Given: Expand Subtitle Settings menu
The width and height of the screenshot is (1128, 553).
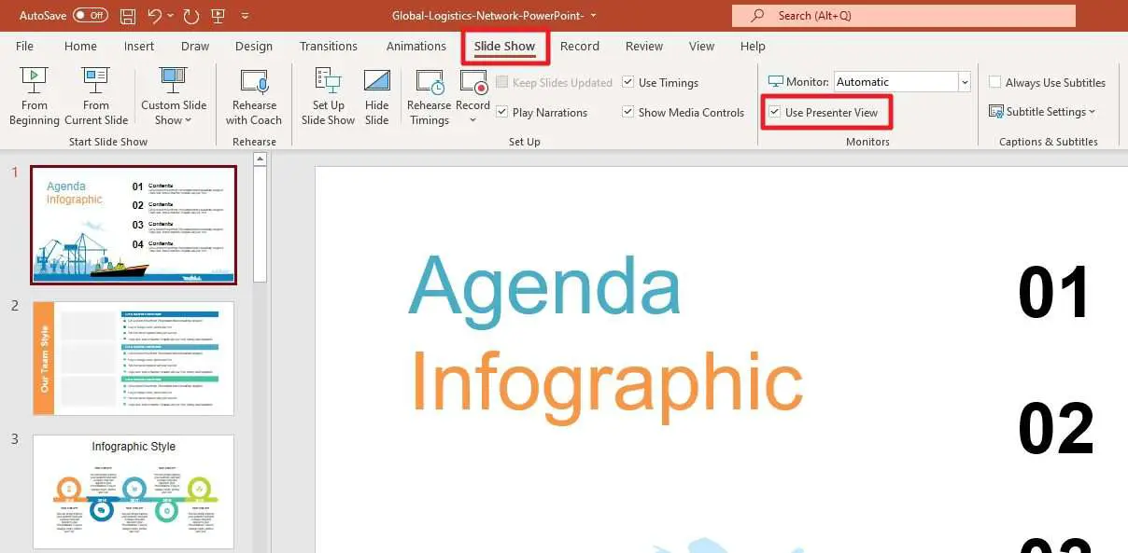Looking at the screenshot, I should pyautogui.click(x=1042, y=112).
